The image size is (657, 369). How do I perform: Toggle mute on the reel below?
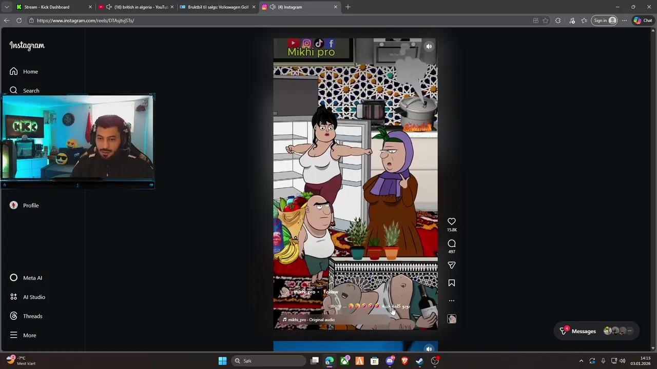tap(429, 349)
